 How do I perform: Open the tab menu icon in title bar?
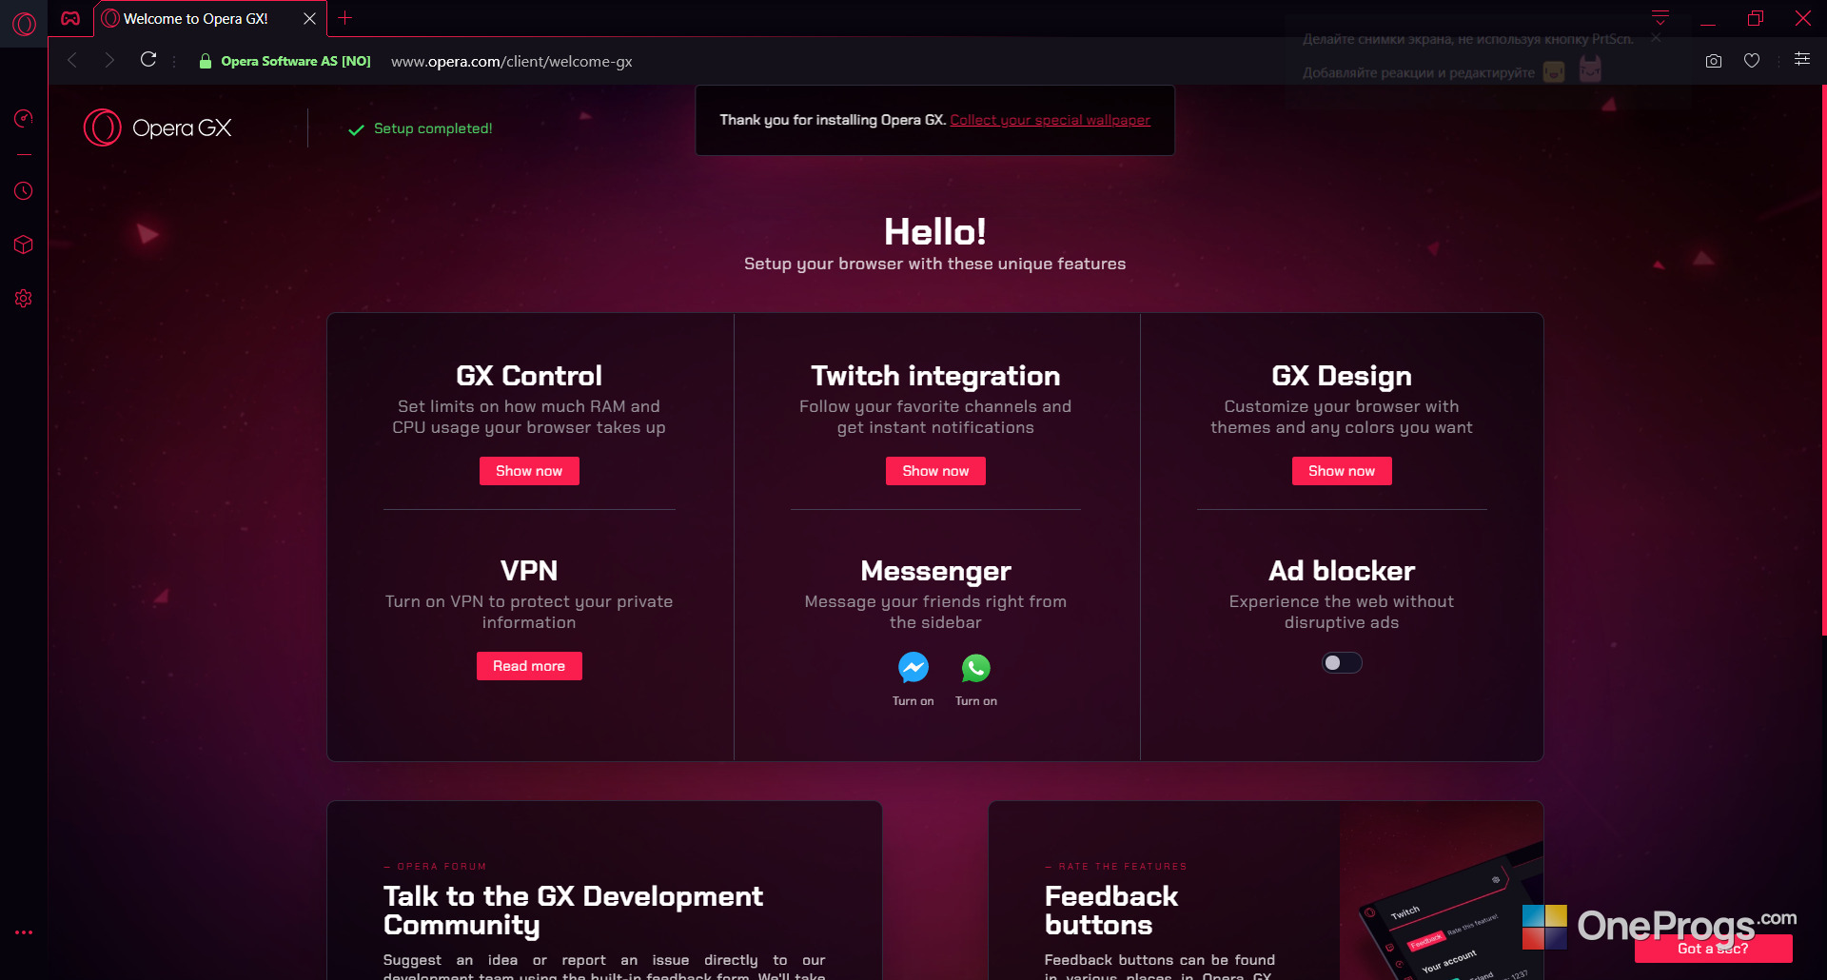point(1660,17)
